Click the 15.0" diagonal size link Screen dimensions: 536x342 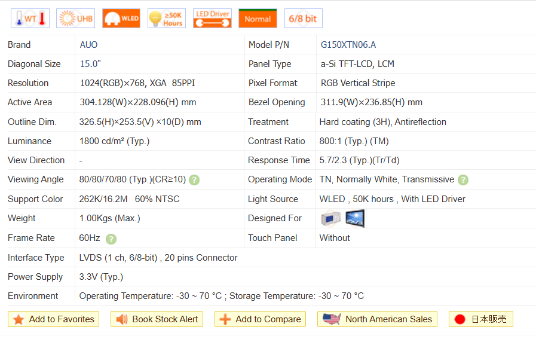[90, 64]
